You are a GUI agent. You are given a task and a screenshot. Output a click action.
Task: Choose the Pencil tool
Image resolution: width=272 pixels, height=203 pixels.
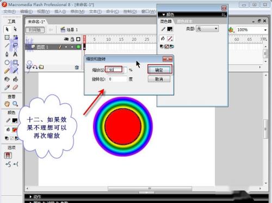point(7,71)
